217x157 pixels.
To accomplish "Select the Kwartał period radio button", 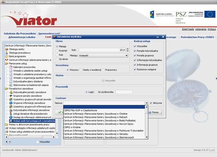I will coord(57,50).
